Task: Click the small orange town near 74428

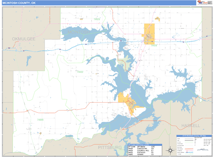Action: point(81,19)
